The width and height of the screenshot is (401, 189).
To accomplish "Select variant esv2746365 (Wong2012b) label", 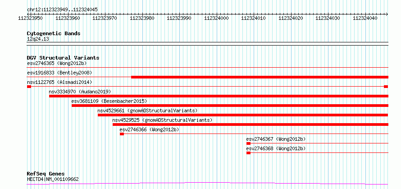I will click(58, 63).
